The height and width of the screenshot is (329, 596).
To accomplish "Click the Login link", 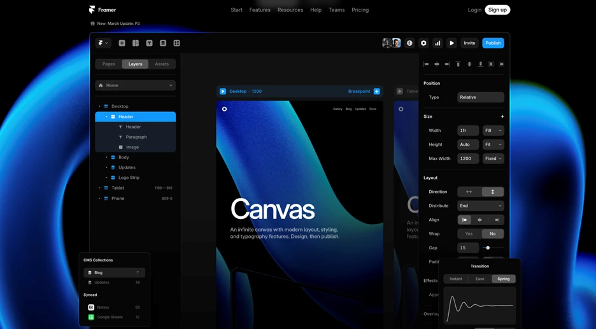I will pyautogui.click(x=475, y=10).
